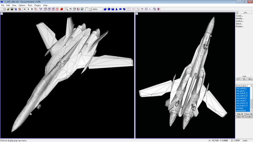Viewport: 253px width, 142px height.
Task: Click the object list vertical scrollbar
Action: [x=251, y=98]
